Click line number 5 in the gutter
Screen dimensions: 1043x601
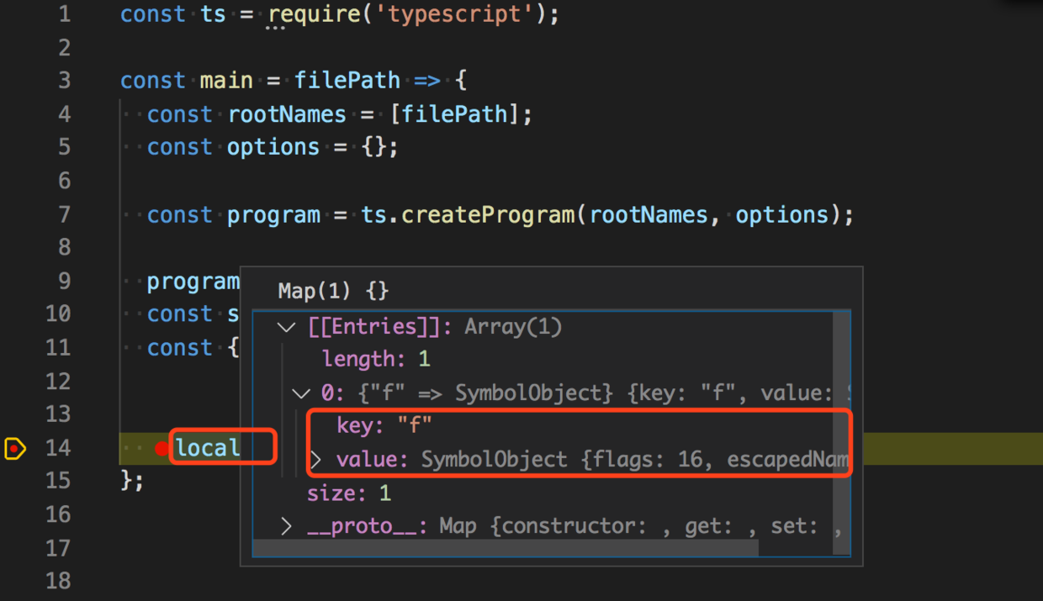(x=65, y=146)
